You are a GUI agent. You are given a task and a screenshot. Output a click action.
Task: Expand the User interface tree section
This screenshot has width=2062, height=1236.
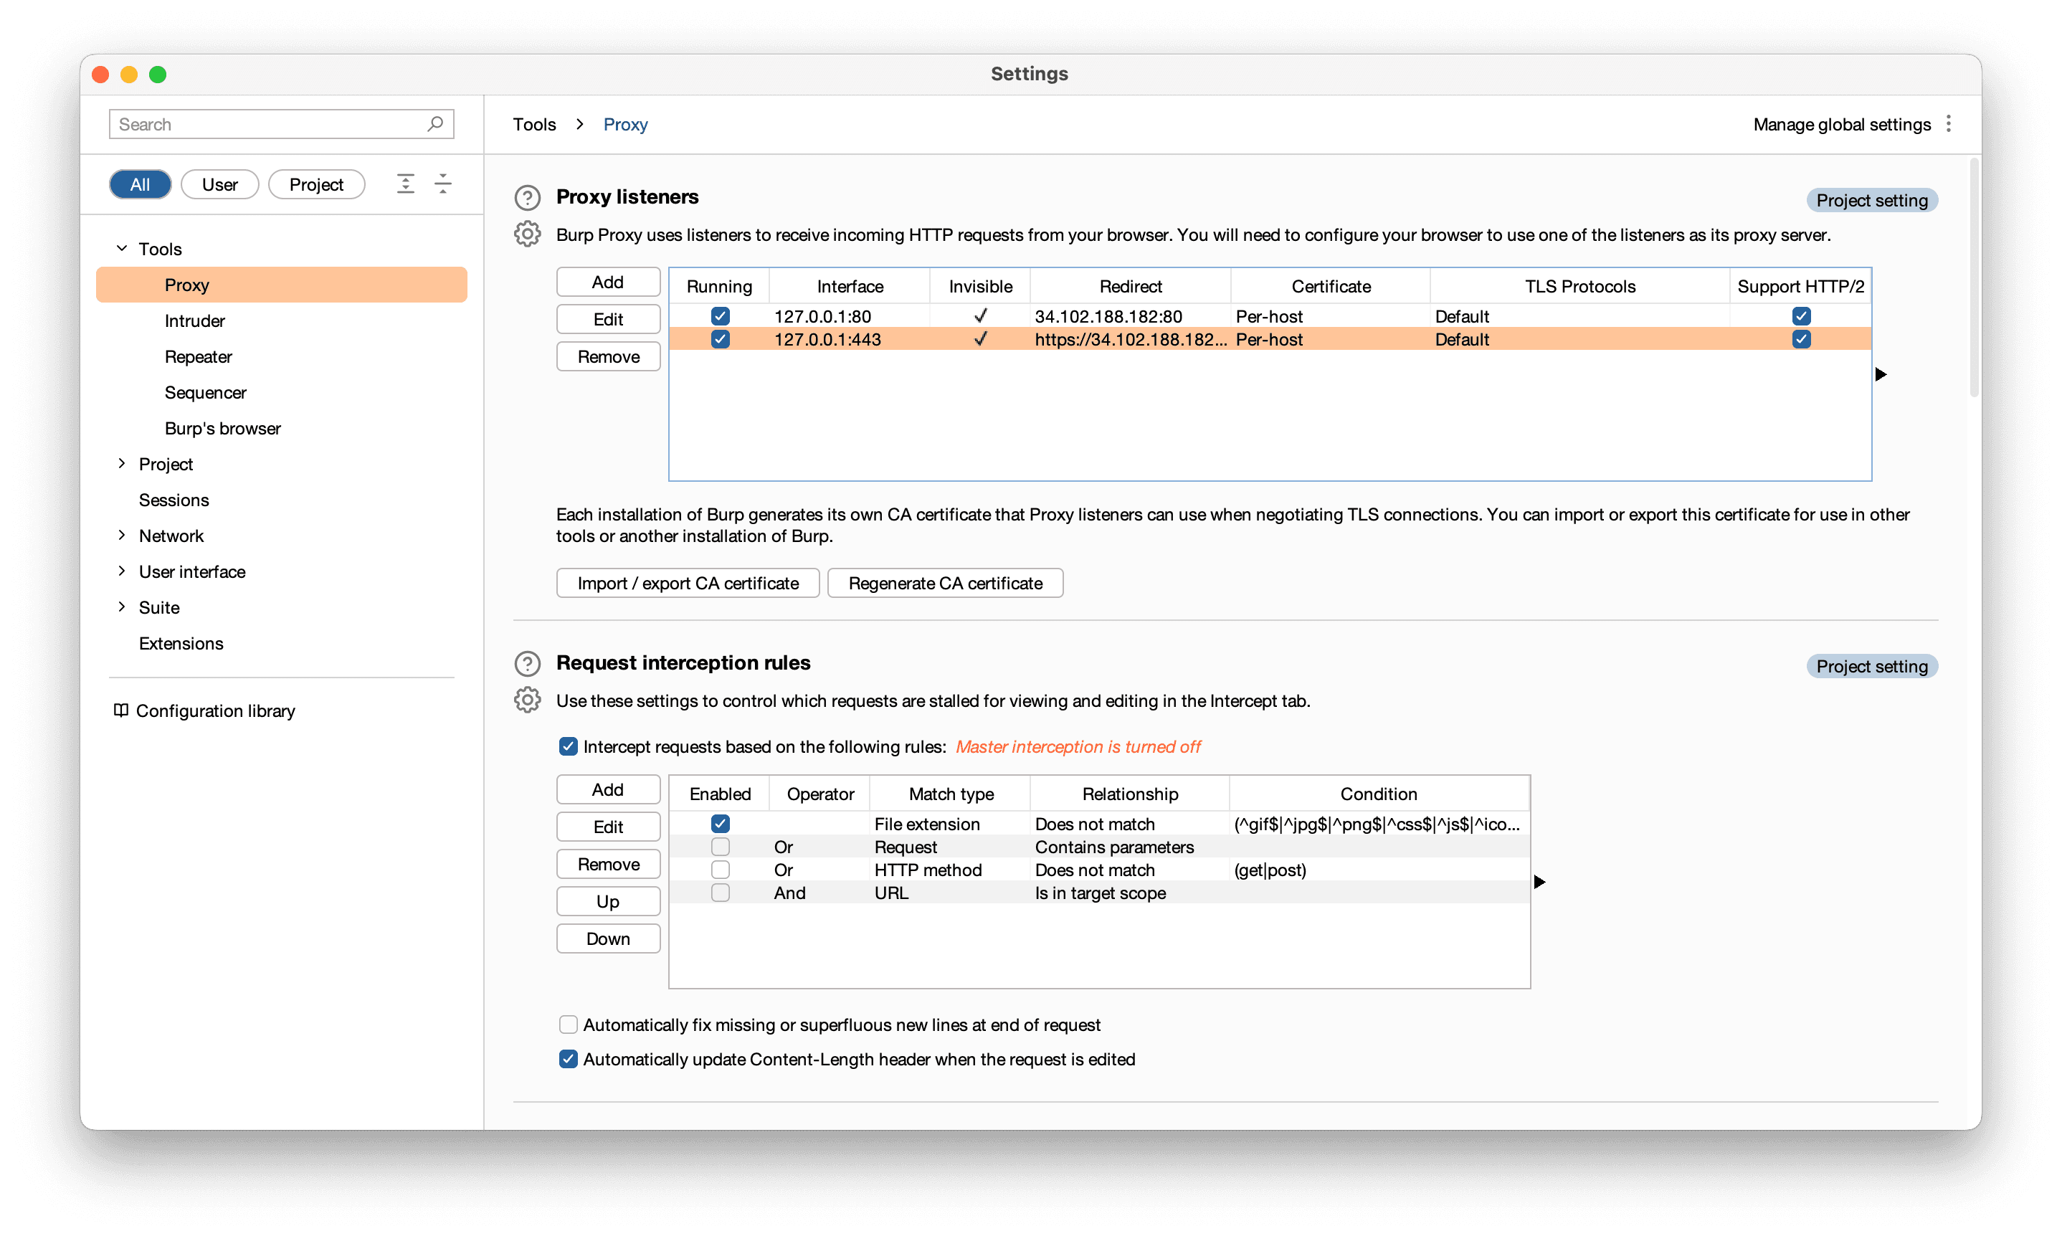point(122,571)
